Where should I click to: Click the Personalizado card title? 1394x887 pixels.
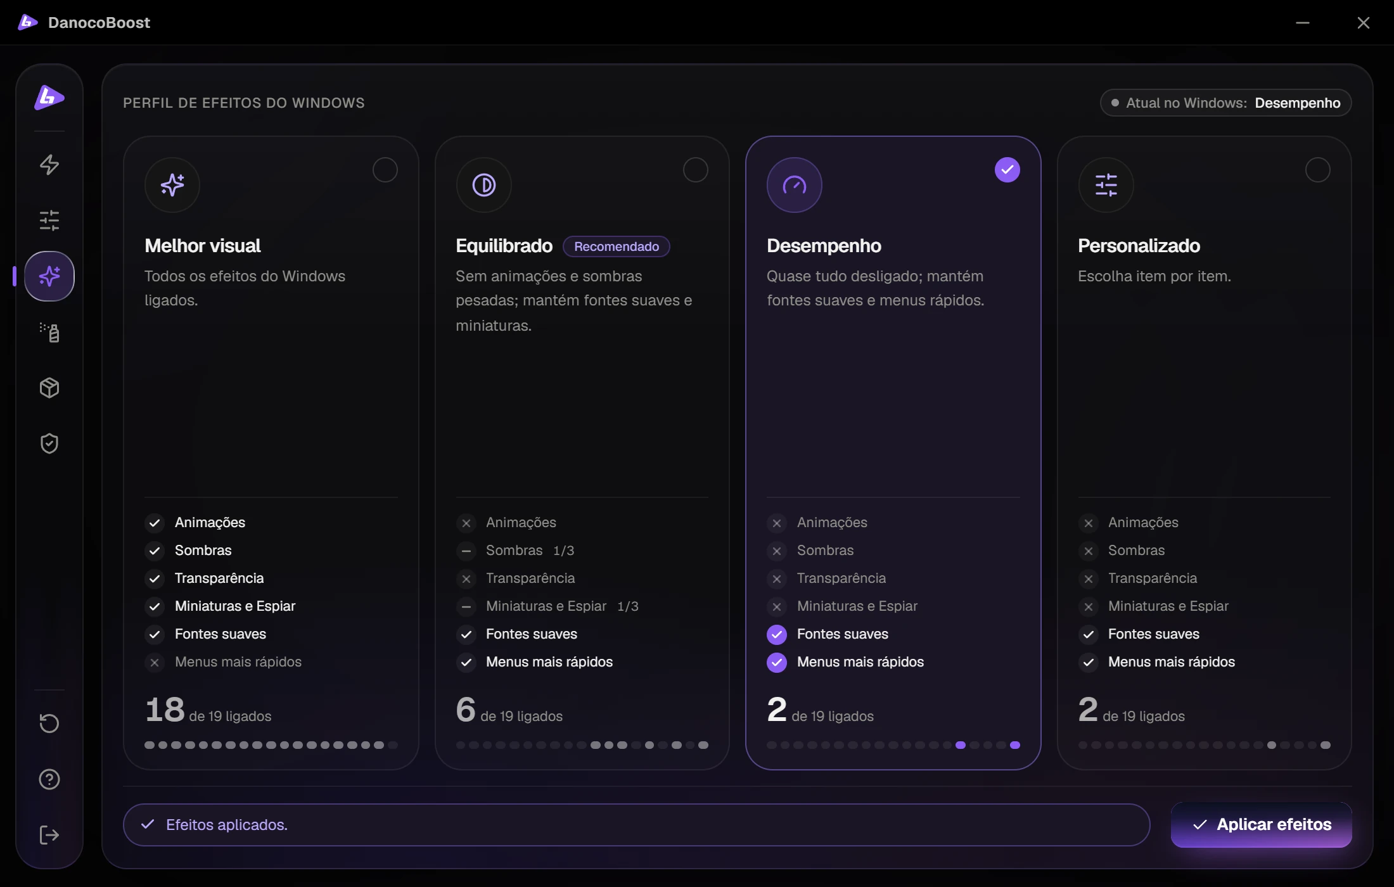1139,246
